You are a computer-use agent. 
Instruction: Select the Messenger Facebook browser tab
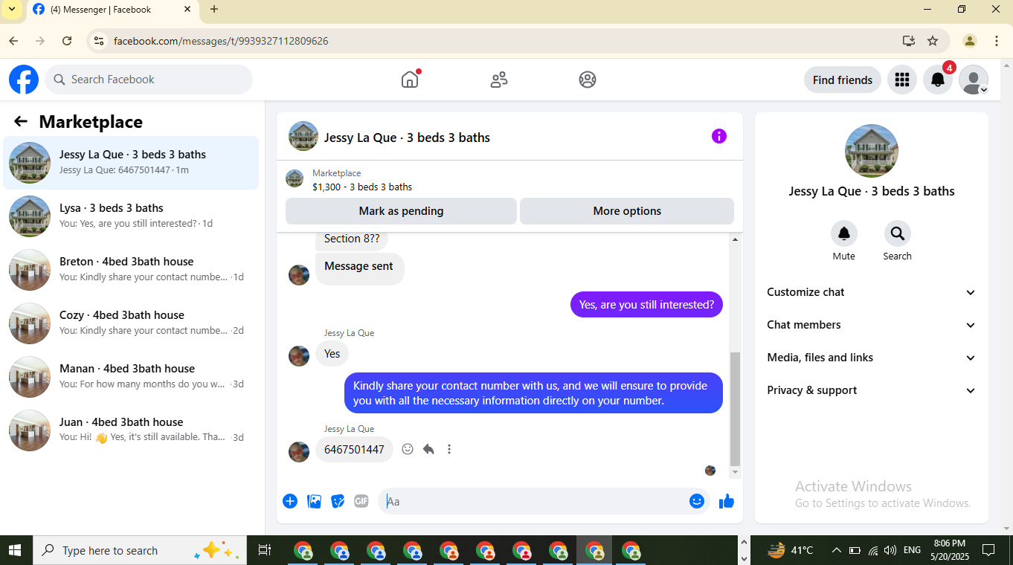coord(112,10)
